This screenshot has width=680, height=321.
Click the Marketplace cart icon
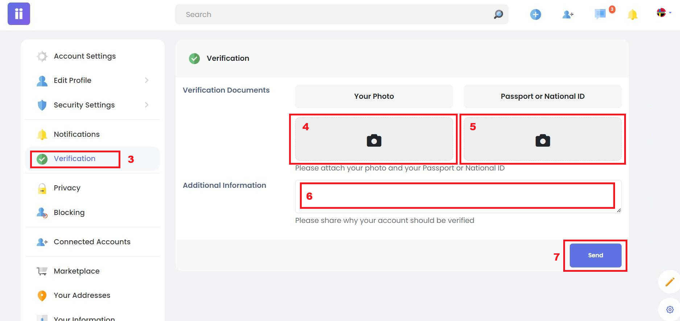click(x=42, y=271)
